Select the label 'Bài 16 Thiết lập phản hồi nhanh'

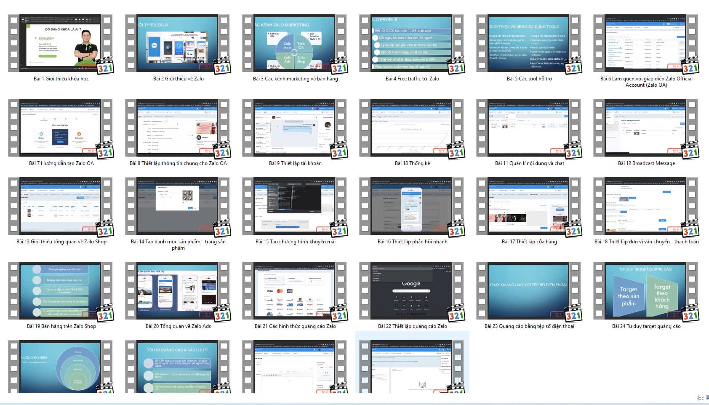click(412, 242)
